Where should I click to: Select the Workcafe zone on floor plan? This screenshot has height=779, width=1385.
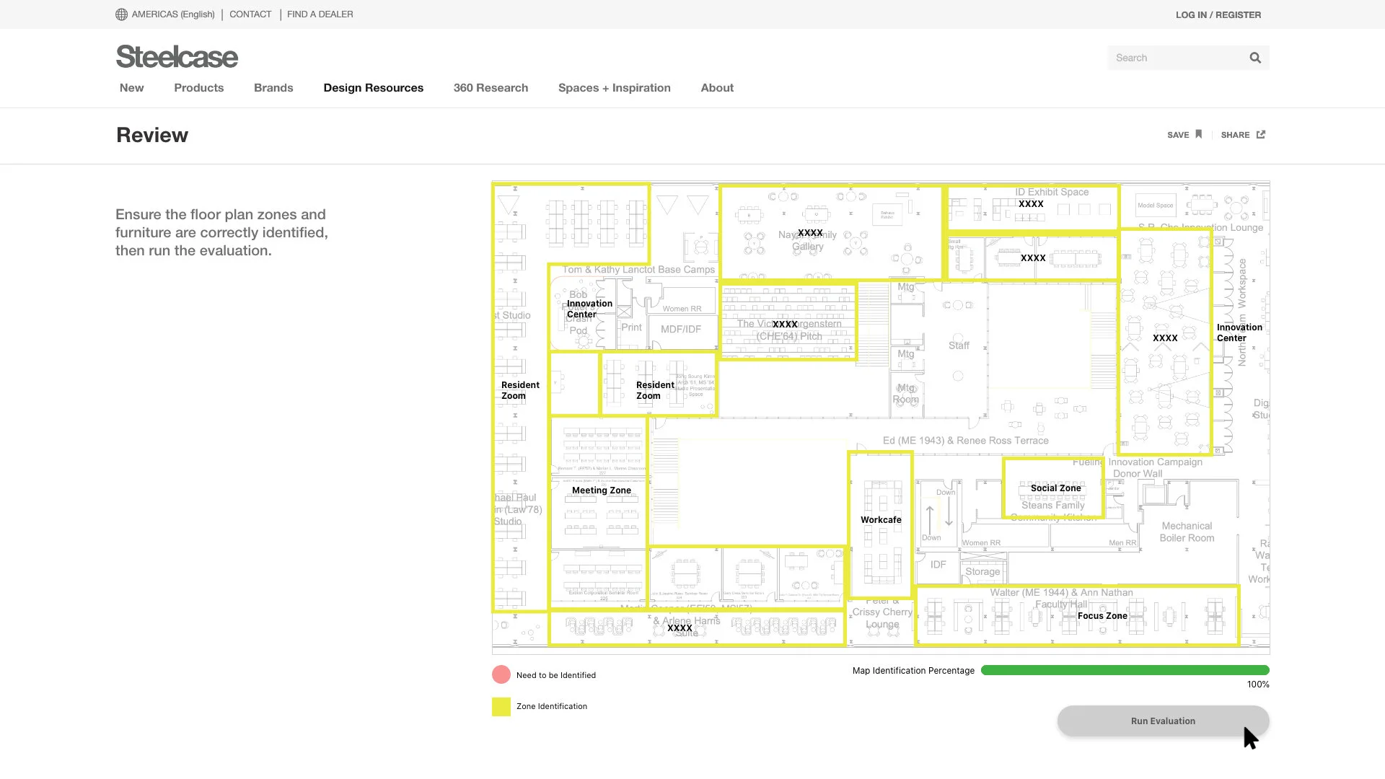click(x=880, y=520)
